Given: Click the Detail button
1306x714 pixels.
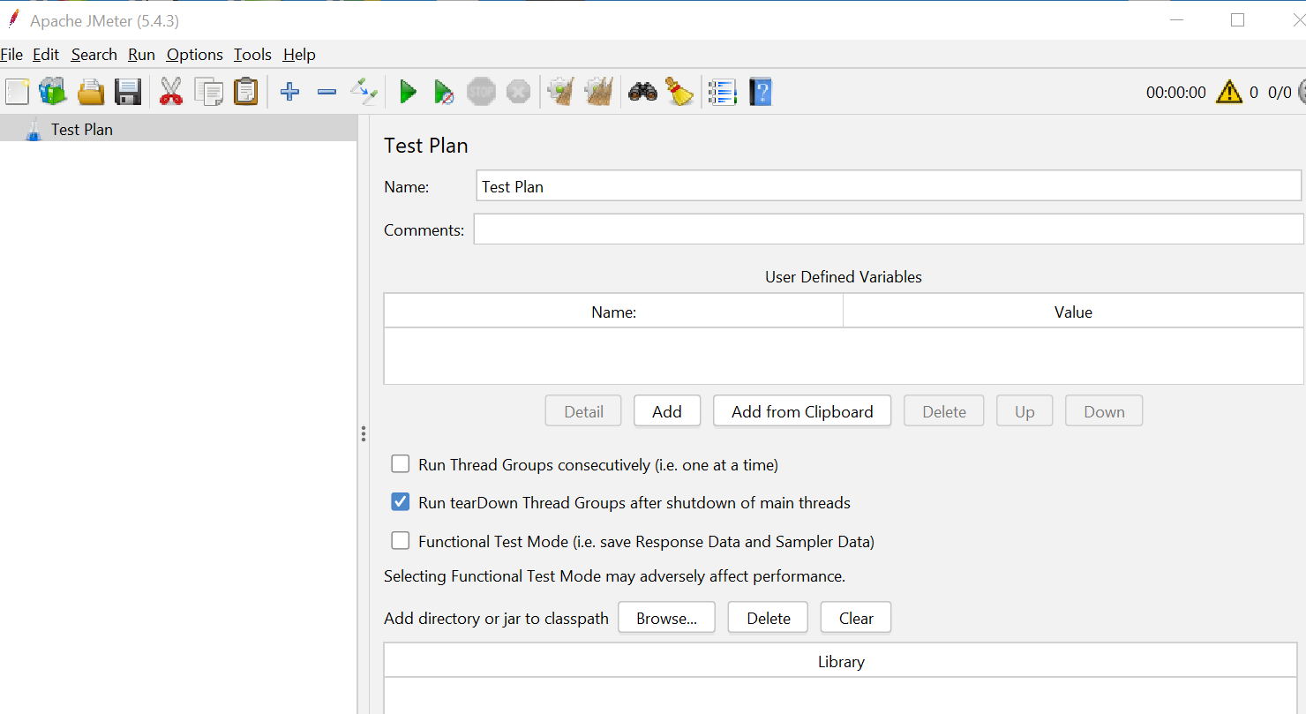Looking at the screenshot, I should click(584, 411).
